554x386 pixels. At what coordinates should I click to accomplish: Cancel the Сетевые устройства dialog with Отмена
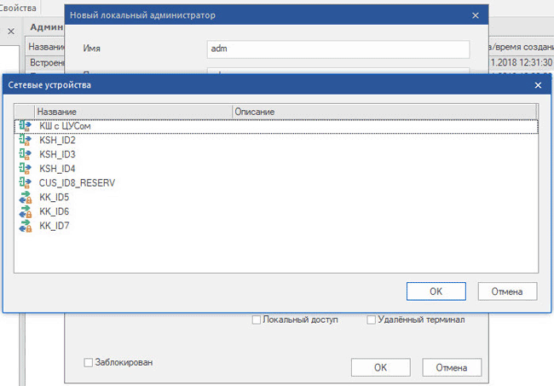(507, 291)
